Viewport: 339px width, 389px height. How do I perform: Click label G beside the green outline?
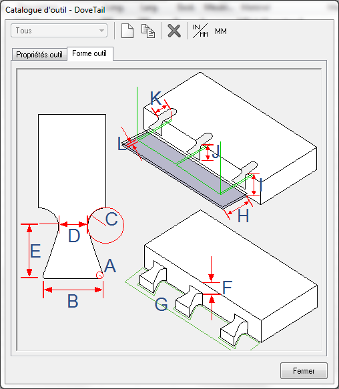[x=161, y=304]
